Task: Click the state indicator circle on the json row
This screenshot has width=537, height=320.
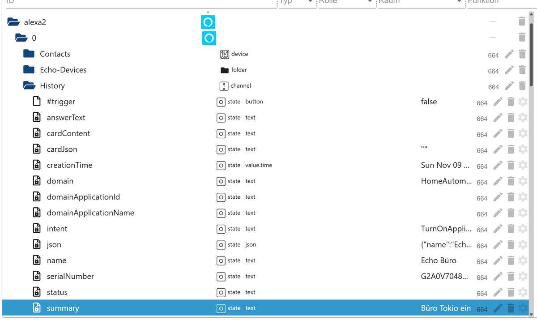Action: 221,245
